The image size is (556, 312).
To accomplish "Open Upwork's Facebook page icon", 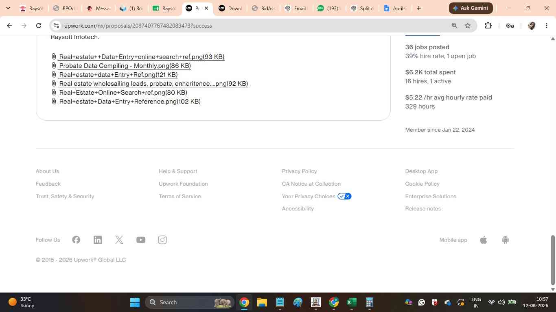I will pos(76,240).
